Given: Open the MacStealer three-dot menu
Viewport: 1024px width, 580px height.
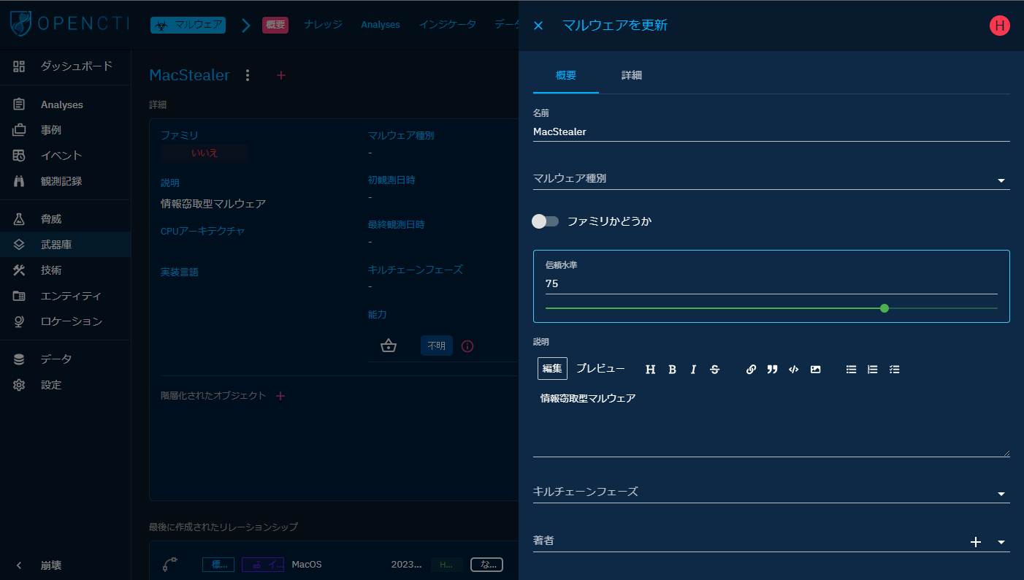Looking at the screenshot, I should click(248, 75).
